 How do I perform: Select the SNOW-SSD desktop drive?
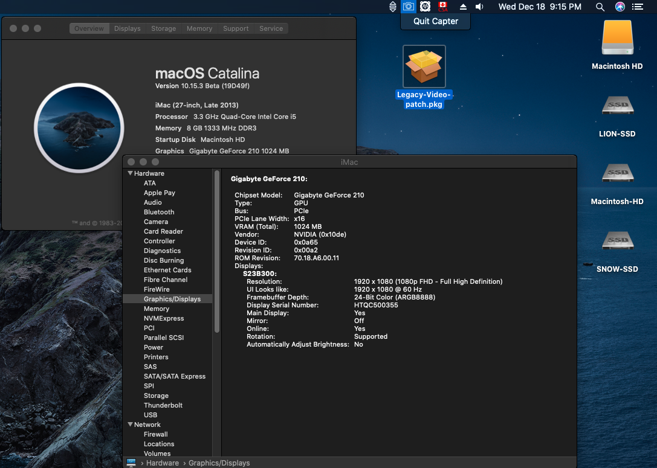(x=617, y=252)
